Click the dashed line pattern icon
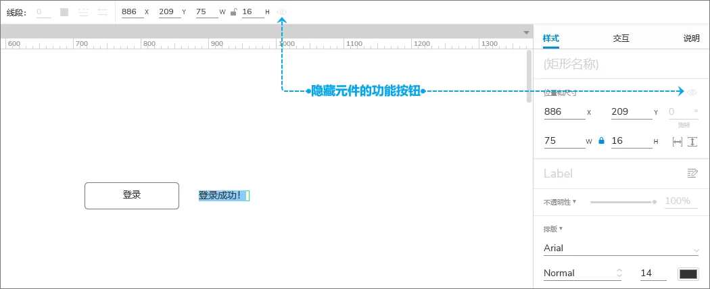The height and width of the screenshot is (289, 710). pyautogui.click(x=83, y=12)
